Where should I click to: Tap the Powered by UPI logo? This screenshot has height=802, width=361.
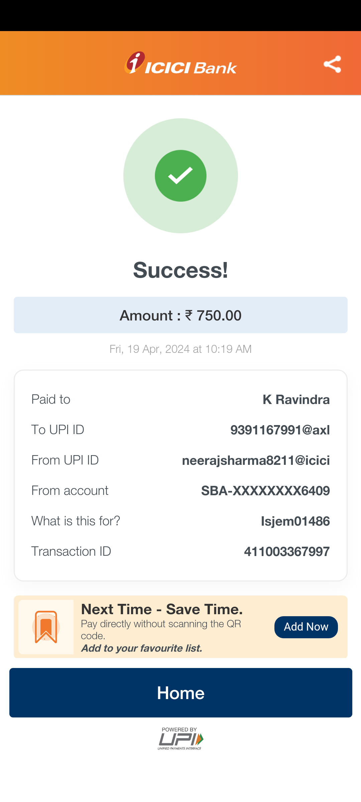(180, 739)
